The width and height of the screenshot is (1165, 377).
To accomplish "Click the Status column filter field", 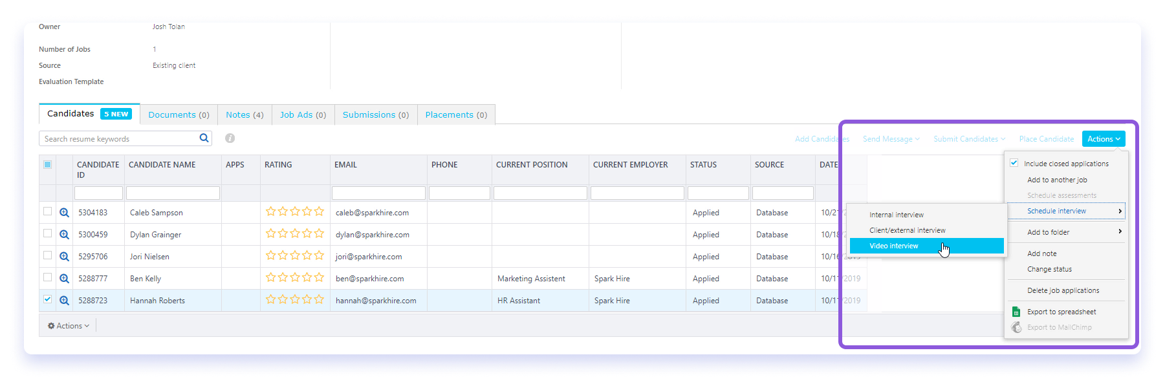I will coord(718,193).
